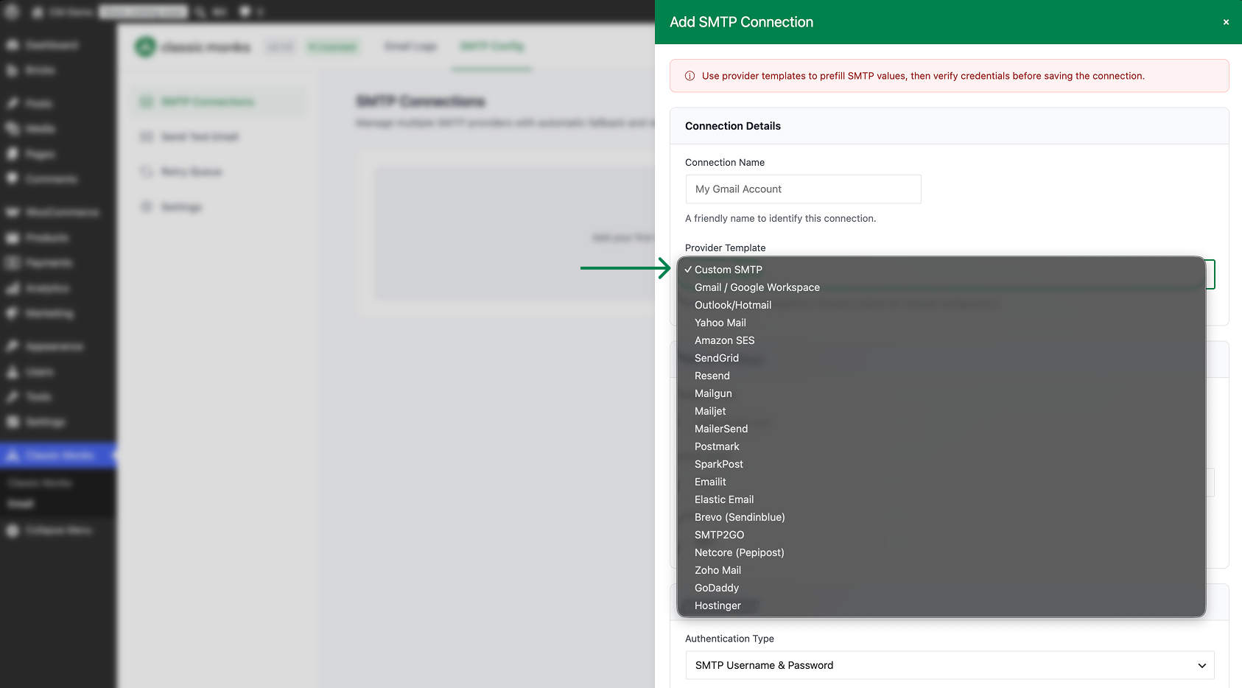Select the Custom SMTP provider option
This screenshot has width=1242, height=688.
[x=941, y=270]
